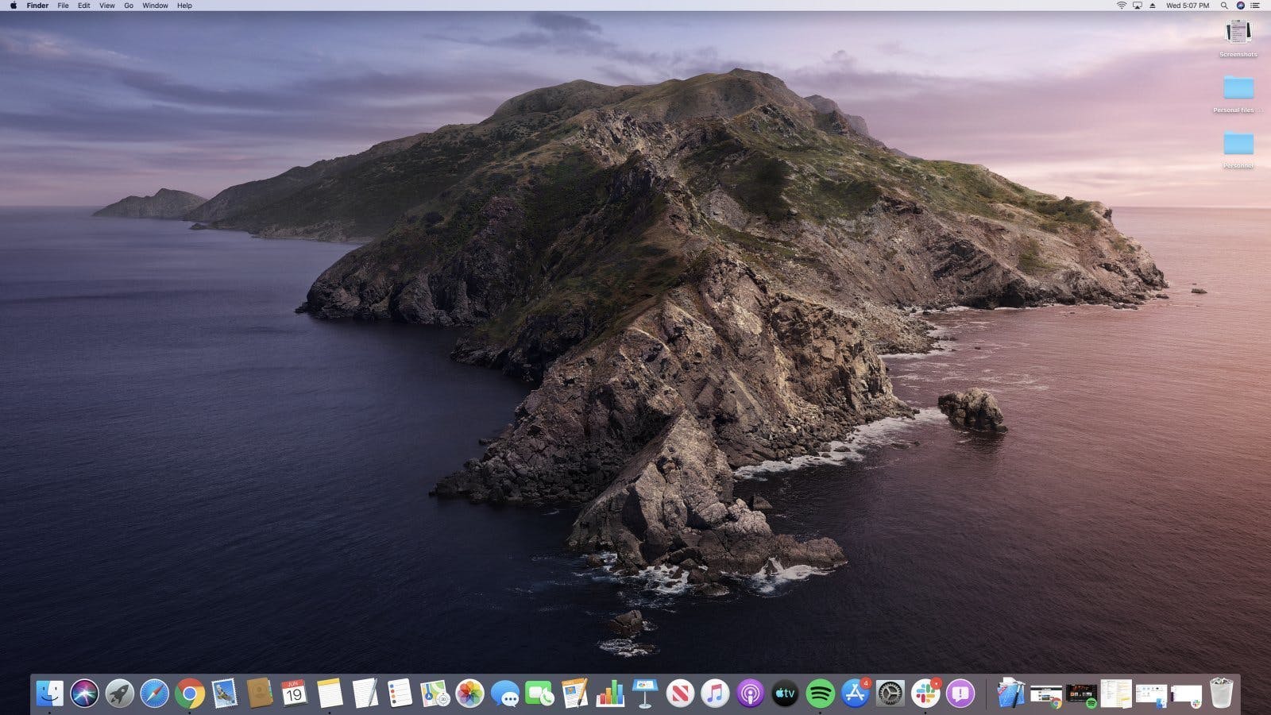Image resolution: width=1271 pixels, height=715 pixels.
Task: Open the Finder File menu
Action: coord(63,6)
